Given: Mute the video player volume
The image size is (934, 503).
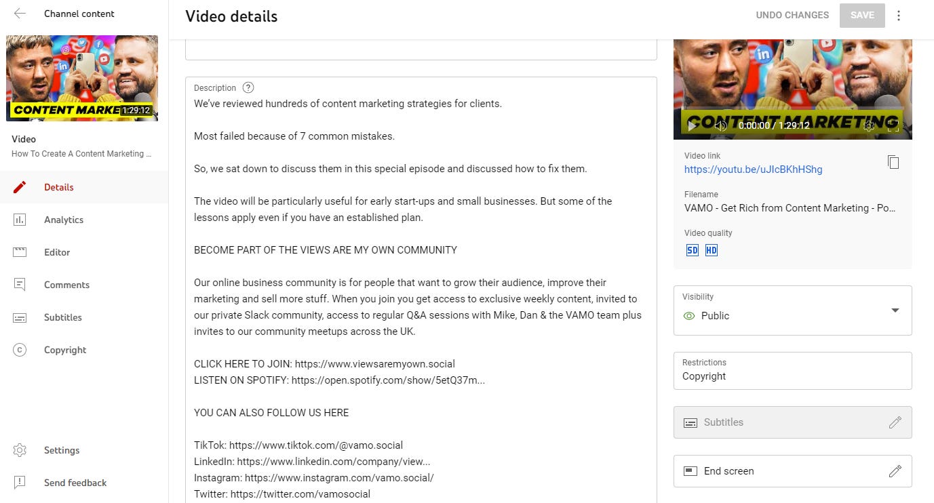Looking at the screenshot, I should click(x=720, y=126).
